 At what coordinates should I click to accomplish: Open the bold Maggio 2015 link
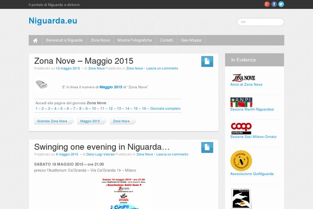pos(111,87)
